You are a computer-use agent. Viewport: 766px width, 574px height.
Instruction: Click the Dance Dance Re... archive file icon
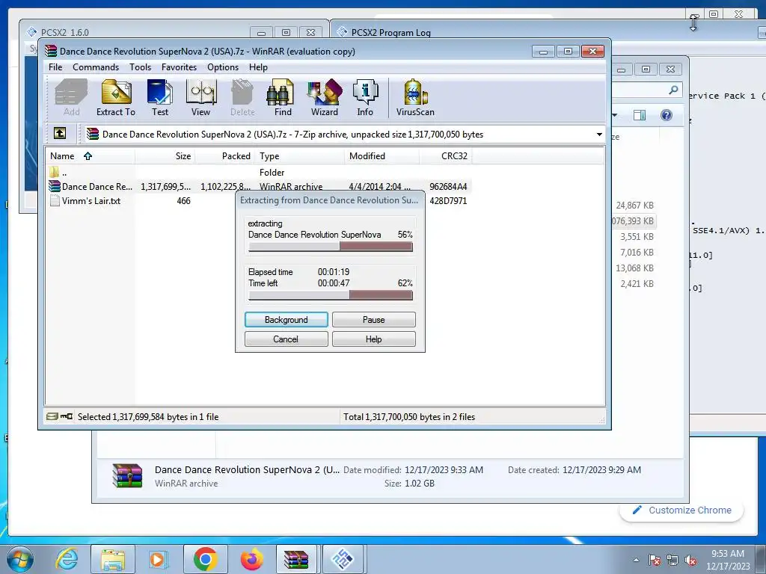tap(54, 186)
